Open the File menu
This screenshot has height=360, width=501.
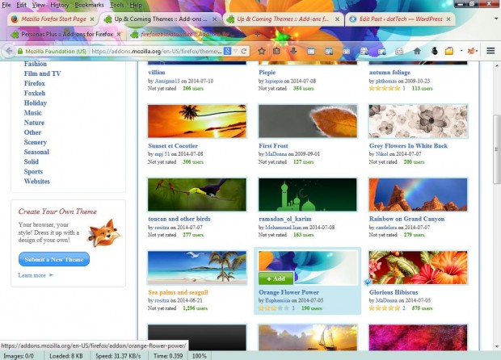tap(6, 5)
